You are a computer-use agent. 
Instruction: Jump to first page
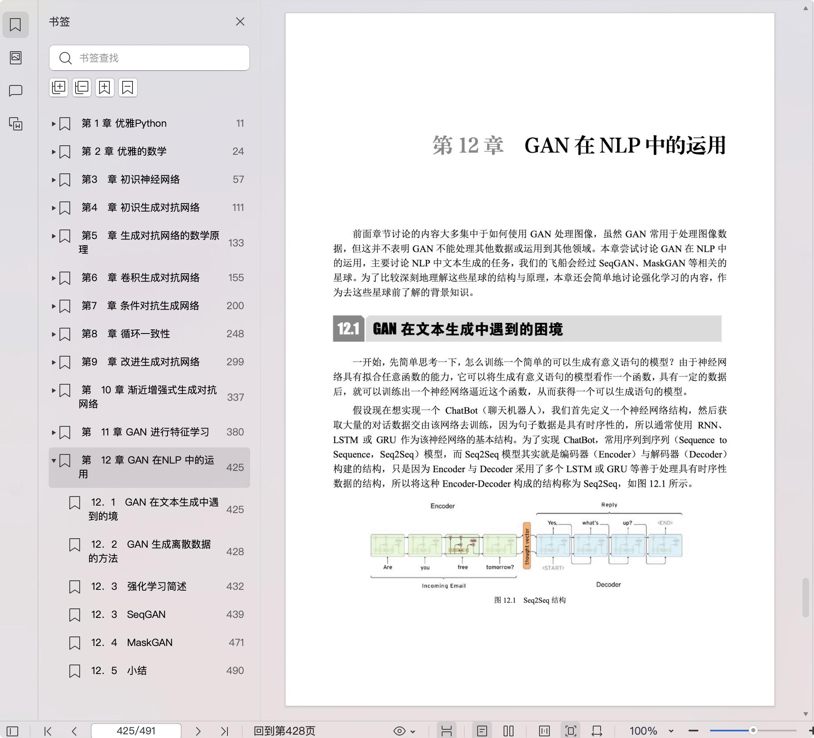(x=48, y=731)
